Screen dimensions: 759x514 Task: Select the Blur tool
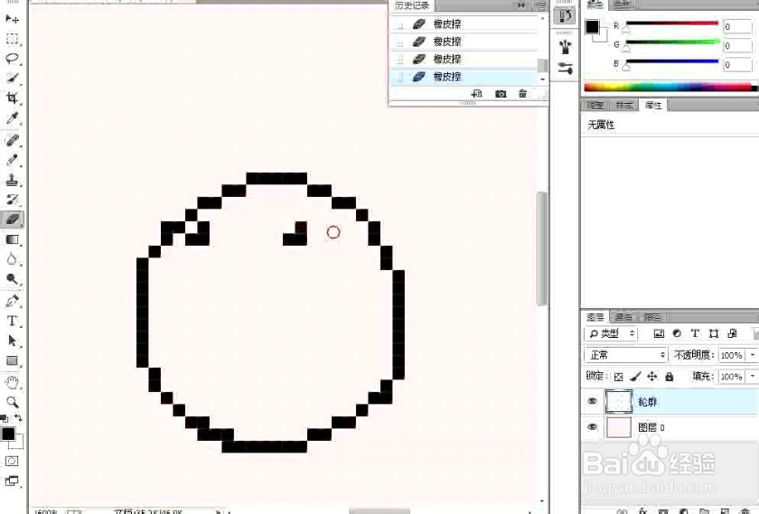pos(12,259)
